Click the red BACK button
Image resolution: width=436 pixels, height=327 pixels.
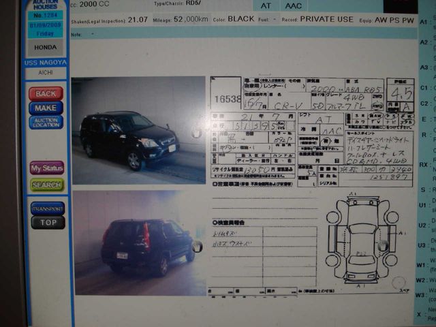click(x=46, y=93)
